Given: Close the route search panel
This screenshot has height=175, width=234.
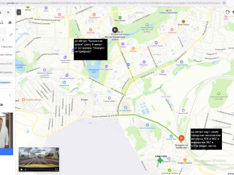Looking at the screenshot, I should point(8,12).
